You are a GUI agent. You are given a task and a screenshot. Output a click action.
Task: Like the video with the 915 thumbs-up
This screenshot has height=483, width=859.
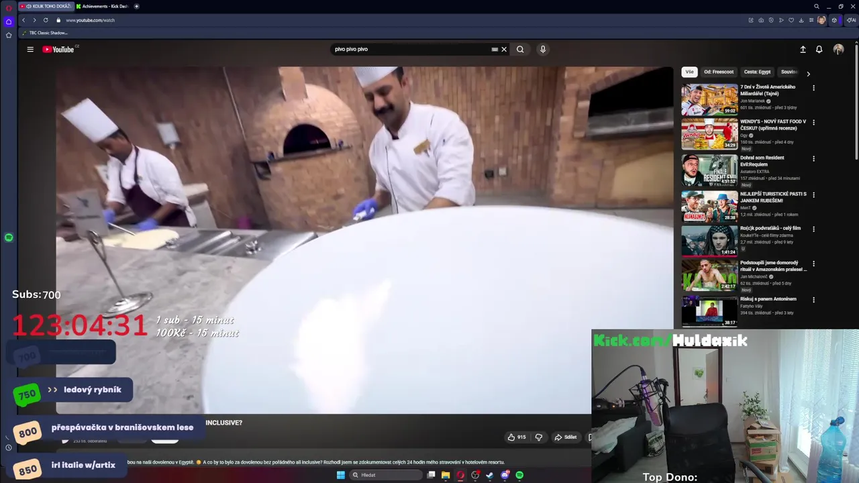[517, 437]
